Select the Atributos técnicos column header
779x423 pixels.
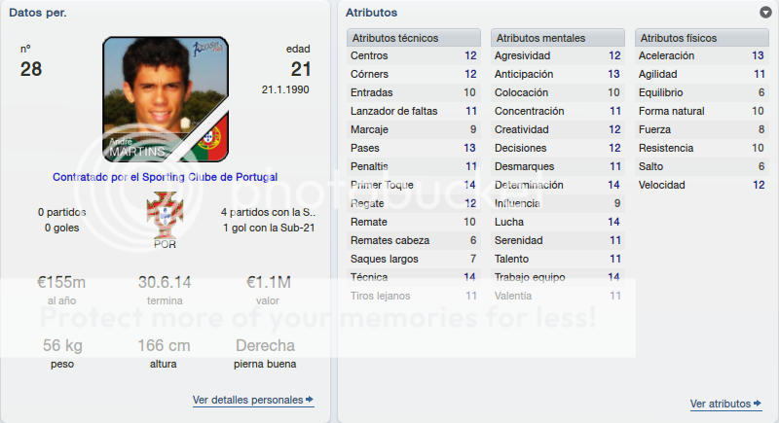click(x=413, y=38)
